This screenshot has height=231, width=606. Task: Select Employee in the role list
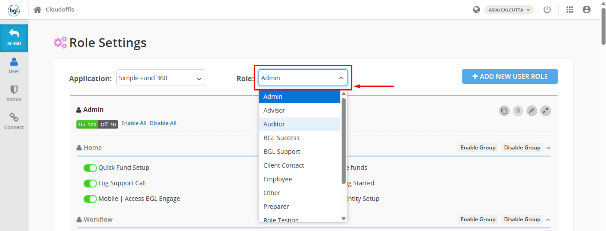click(299, 179)
